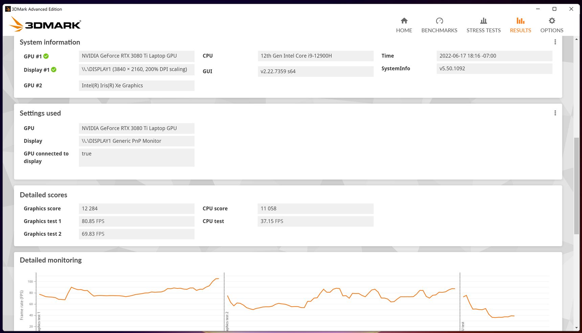Viewport: 582px width, 333px height.
Task: Click the GUI version v2.22.7359 s64
Action: click(316, 71)
